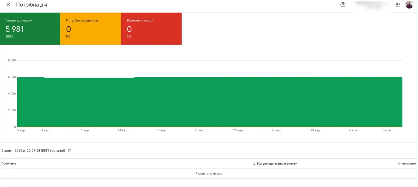Click the "6 000" y-axis label

coord(12,77)
